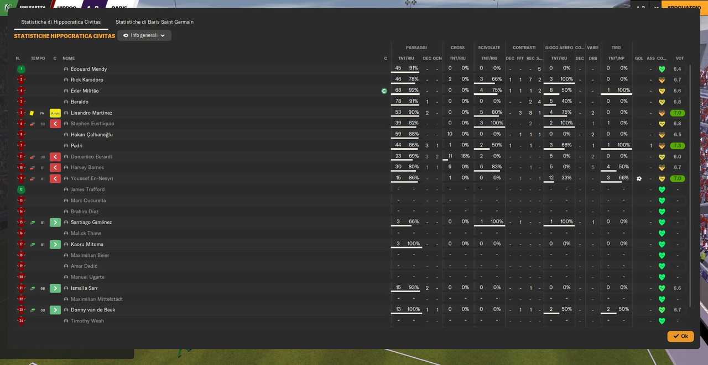Image resolution: width=708 pixels, height=365 pixels.
Task: Click the 6.4 rating for Édouard Mendy
Action: coord(678,69)
